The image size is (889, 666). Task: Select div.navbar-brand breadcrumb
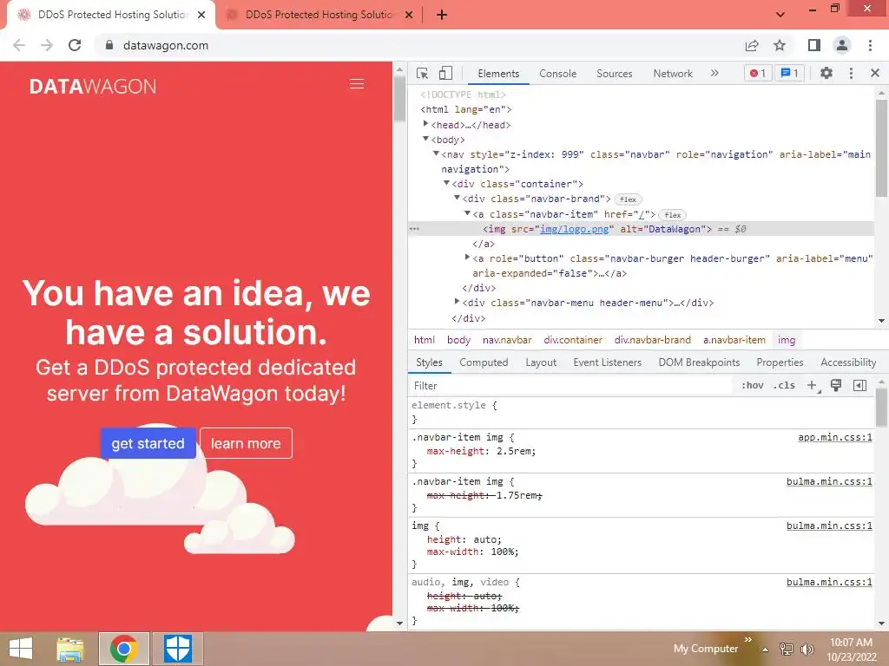pos(653,340)
